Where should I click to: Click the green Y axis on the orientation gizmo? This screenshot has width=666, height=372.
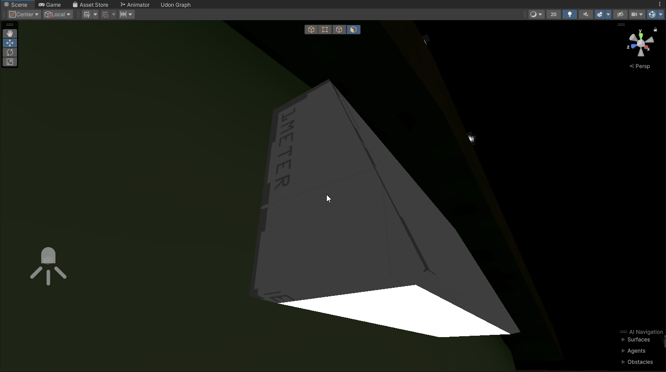point(640,33)
